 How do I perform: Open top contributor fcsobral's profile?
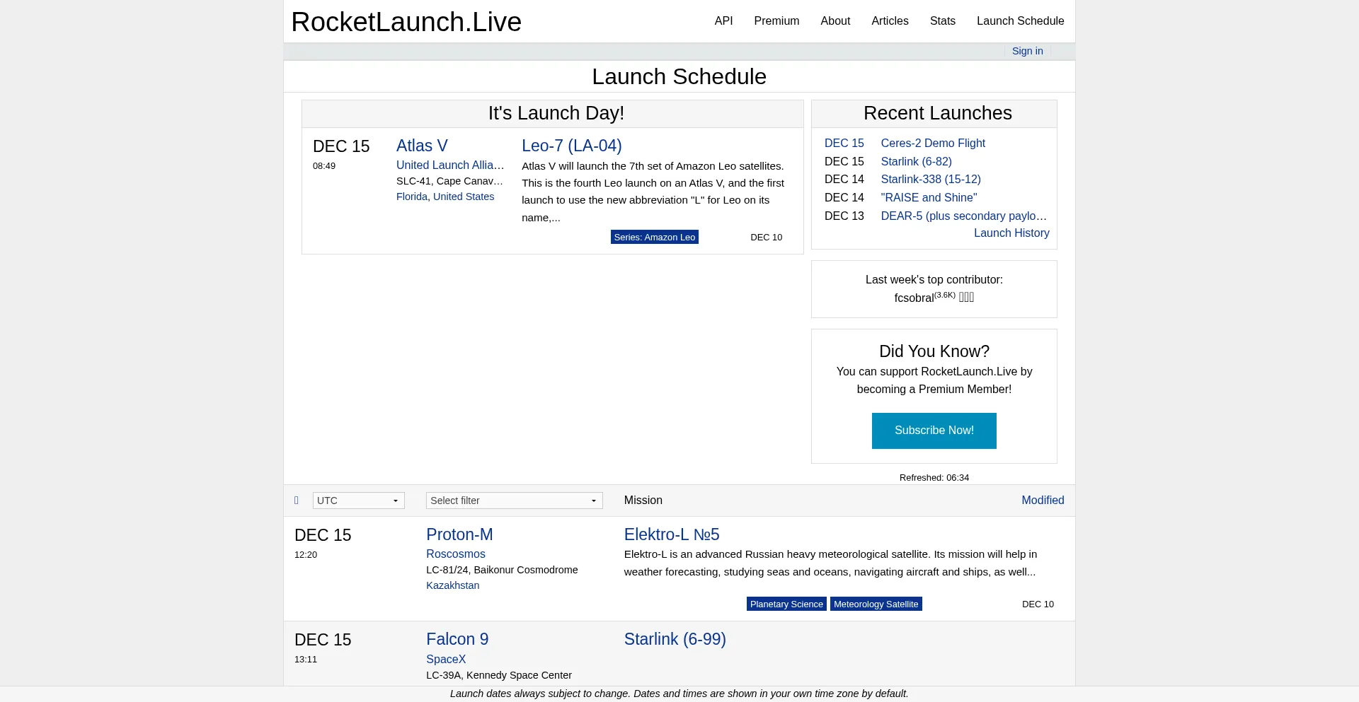point(914,298)
